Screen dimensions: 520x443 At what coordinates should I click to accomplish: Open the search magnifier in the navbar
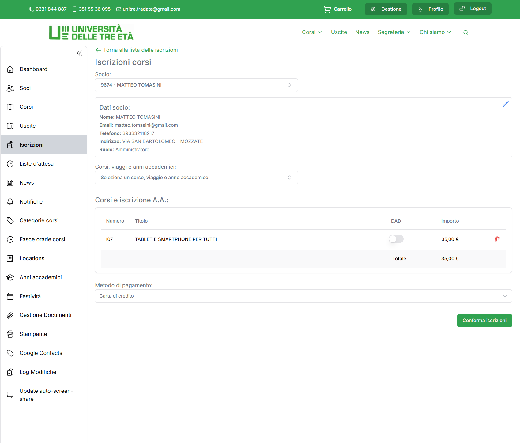(x=465, y=32)
